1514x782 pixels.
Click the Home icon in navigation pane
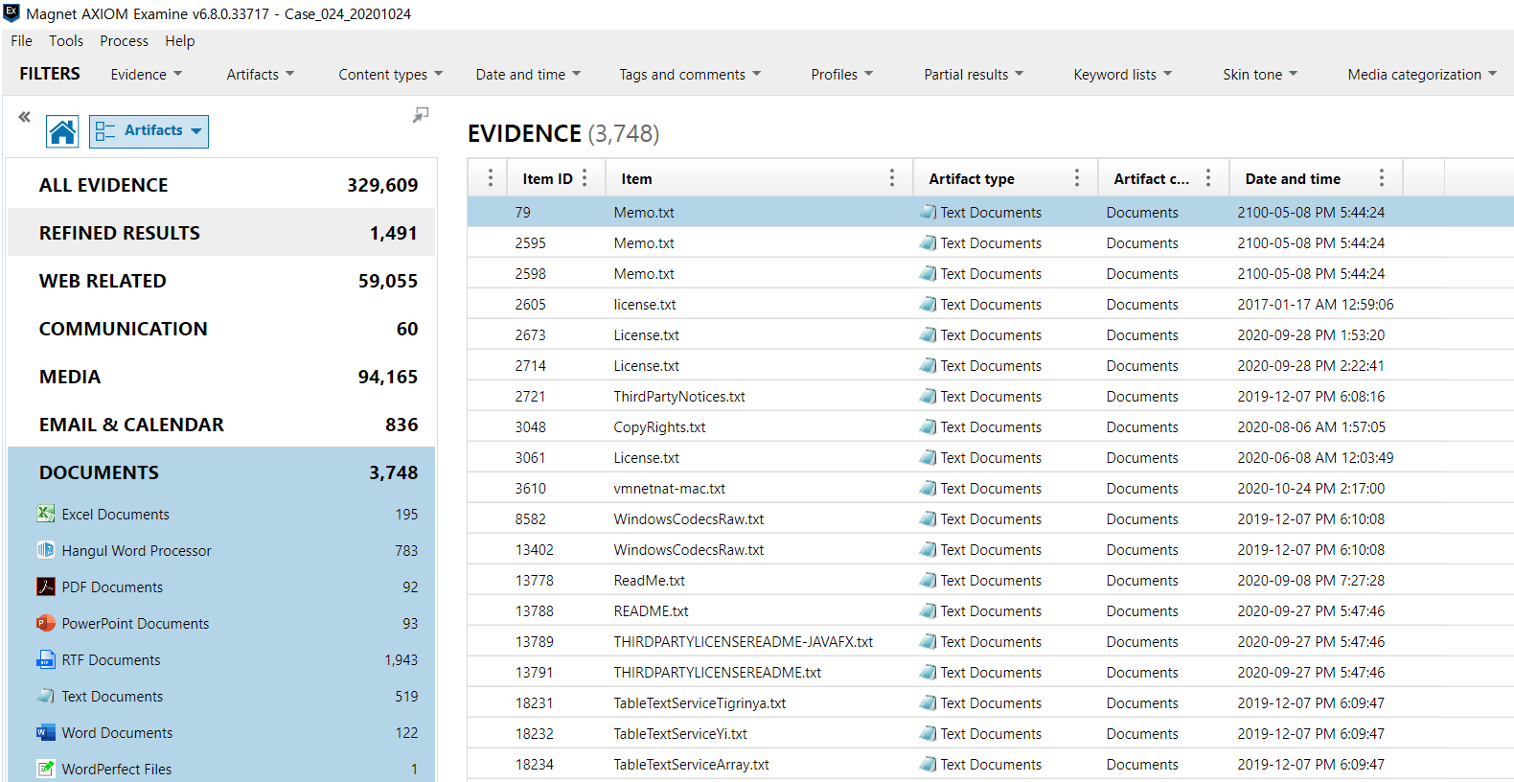pos(62,131)
